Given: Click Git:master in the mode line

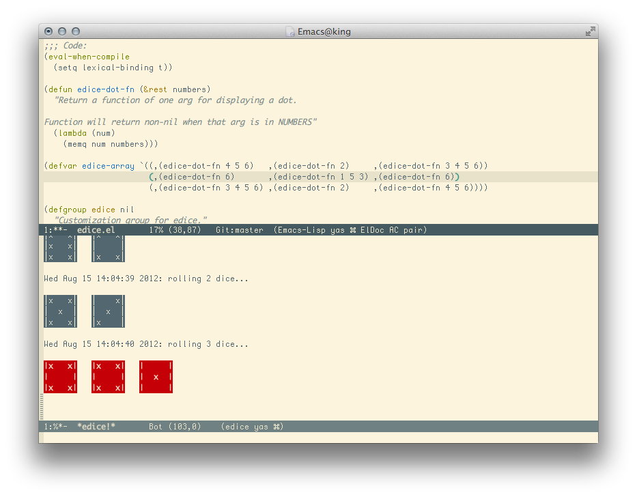Looking at the screenshot, I should tap(239, 230).
